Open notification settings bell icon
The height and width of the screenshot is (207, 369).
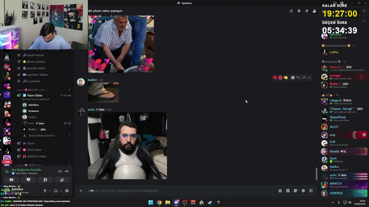[299, 11]
